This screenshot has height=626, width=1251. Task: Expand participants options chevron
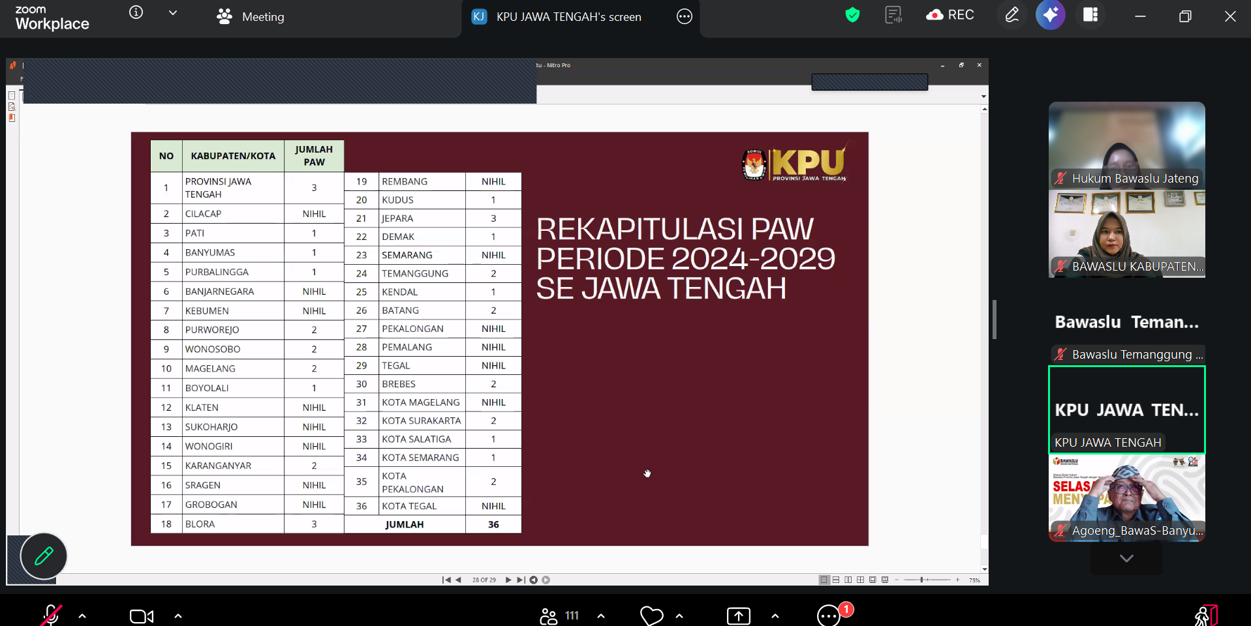pos(601,616)
